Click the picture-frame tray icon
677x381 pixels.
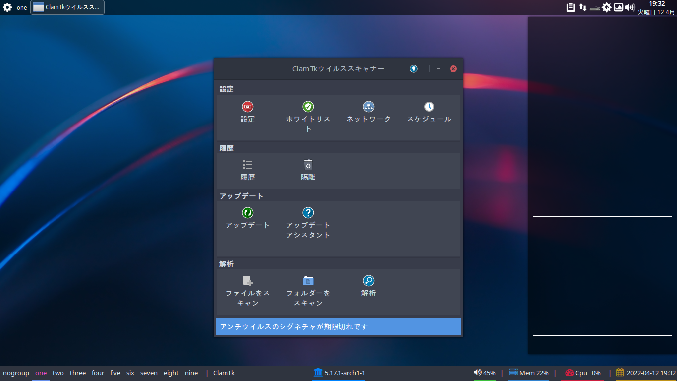619,7
